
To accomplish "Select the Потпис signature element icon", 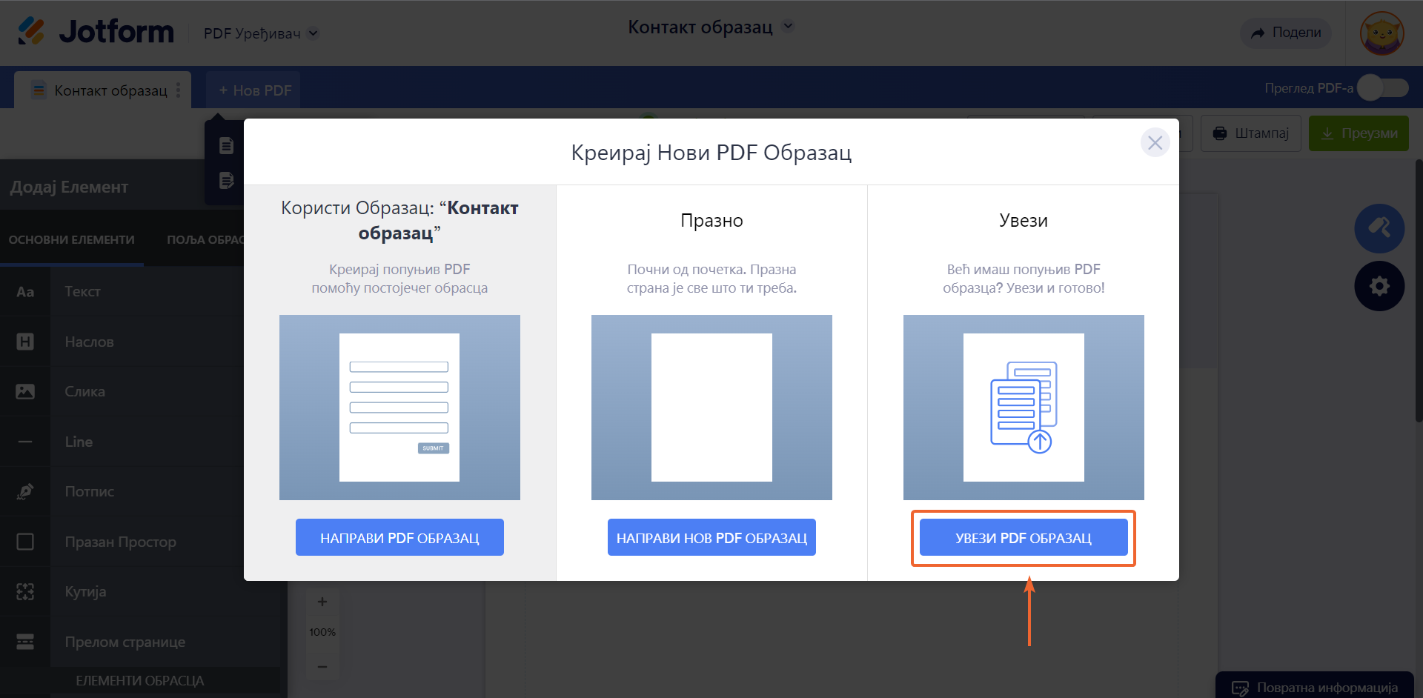I will [x=25, y=491].
